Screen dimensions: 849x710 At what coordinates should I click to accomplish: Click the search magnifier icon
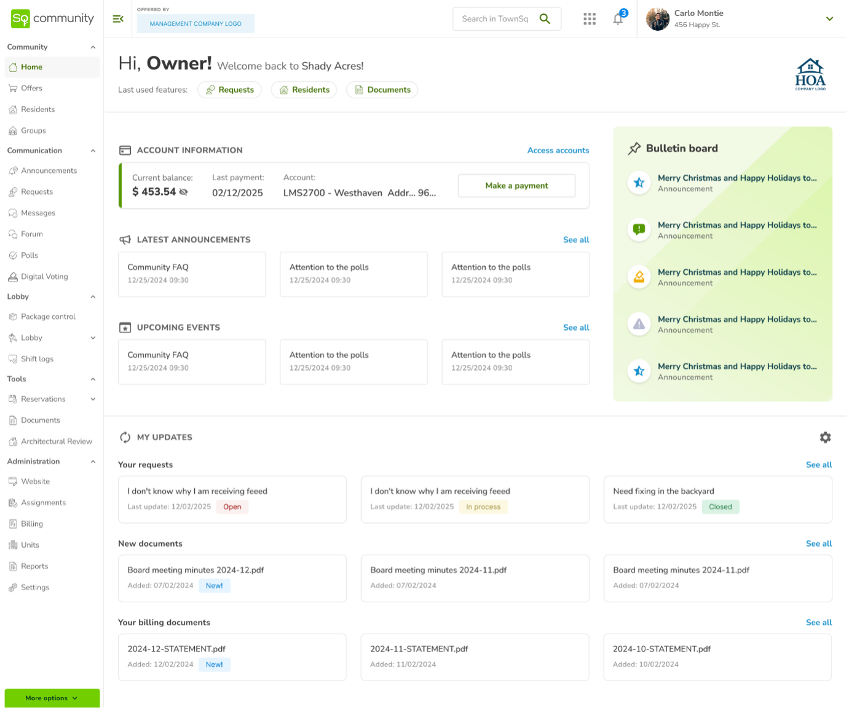click(x=545, y=18)
